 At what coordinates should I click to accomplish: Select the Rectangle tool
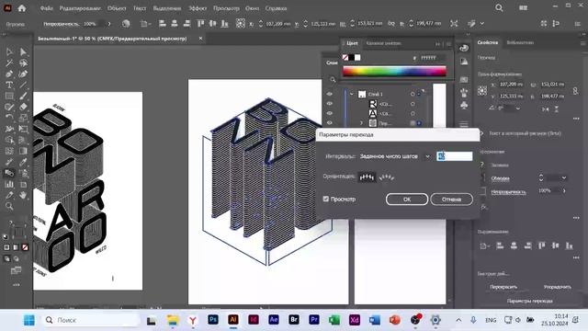(9, 96)
